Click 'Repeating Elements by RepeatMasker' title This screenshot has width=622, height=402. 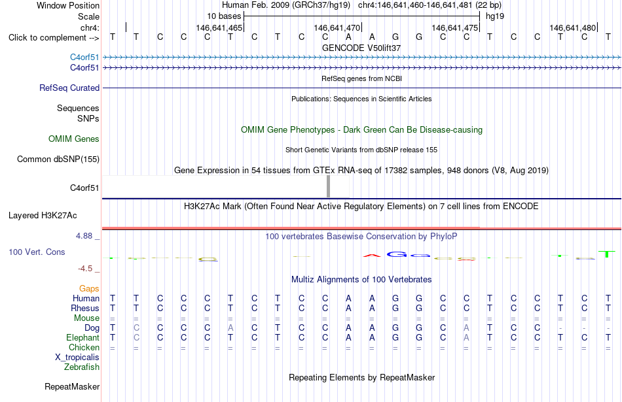[361, 377]
